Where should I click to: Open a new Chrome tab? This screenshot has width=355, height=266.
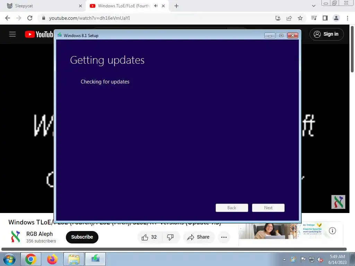click(176, 6)
